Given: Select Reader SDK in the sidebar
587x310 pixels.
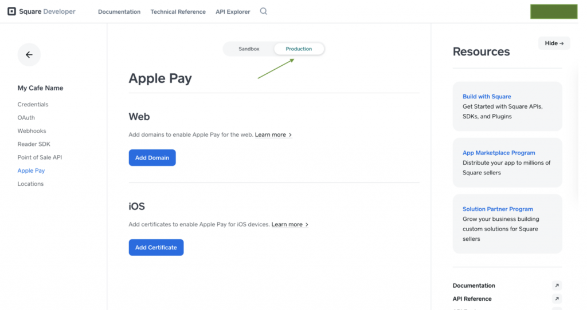Looking at the screenshot, I should [34, 144].
